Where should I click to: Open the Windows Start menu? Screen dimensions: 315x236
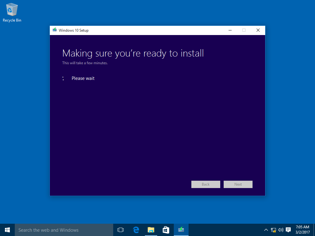7,230
